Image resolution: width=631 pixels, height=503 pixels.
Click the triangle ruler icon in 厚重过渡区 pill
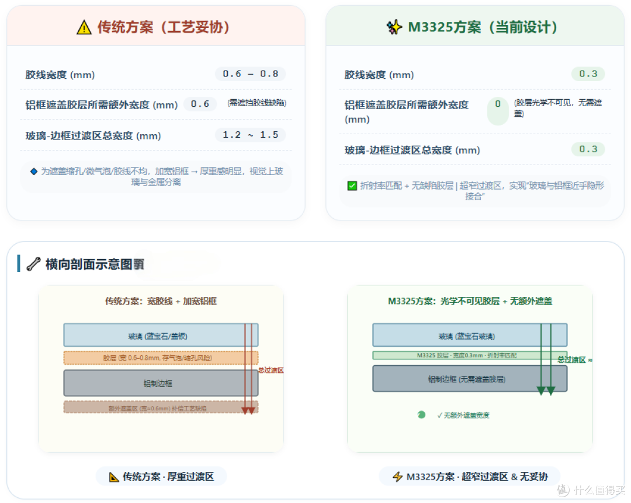click(114, 477)
